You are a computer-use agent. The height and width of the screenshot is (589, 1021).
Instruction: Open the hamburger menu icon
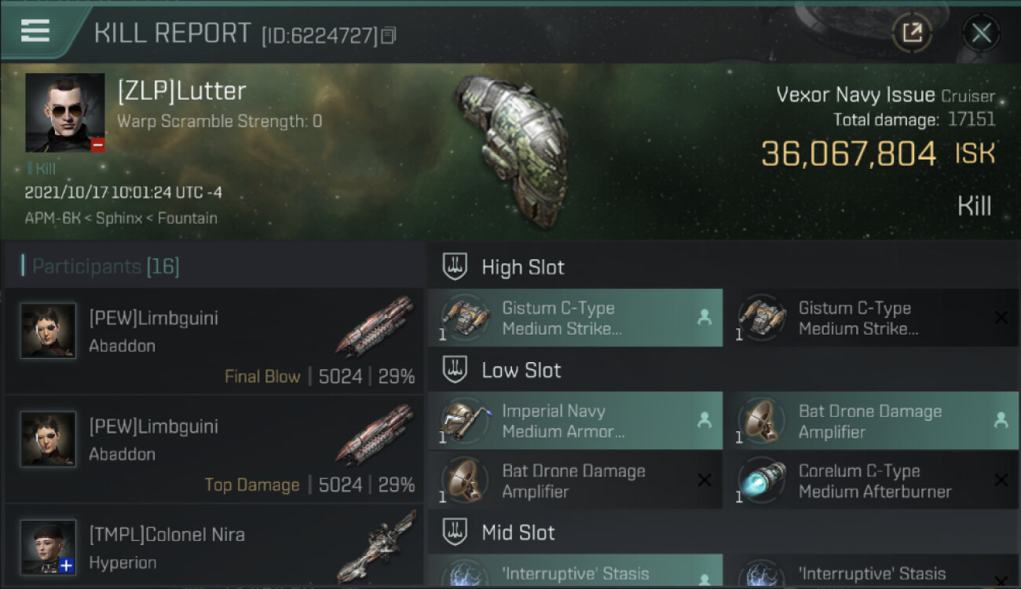coord(35,31)
